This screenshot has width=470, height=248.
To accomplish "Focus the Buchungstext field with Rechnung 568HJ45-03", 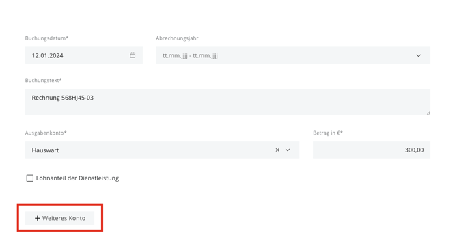I will click(227, 102).
